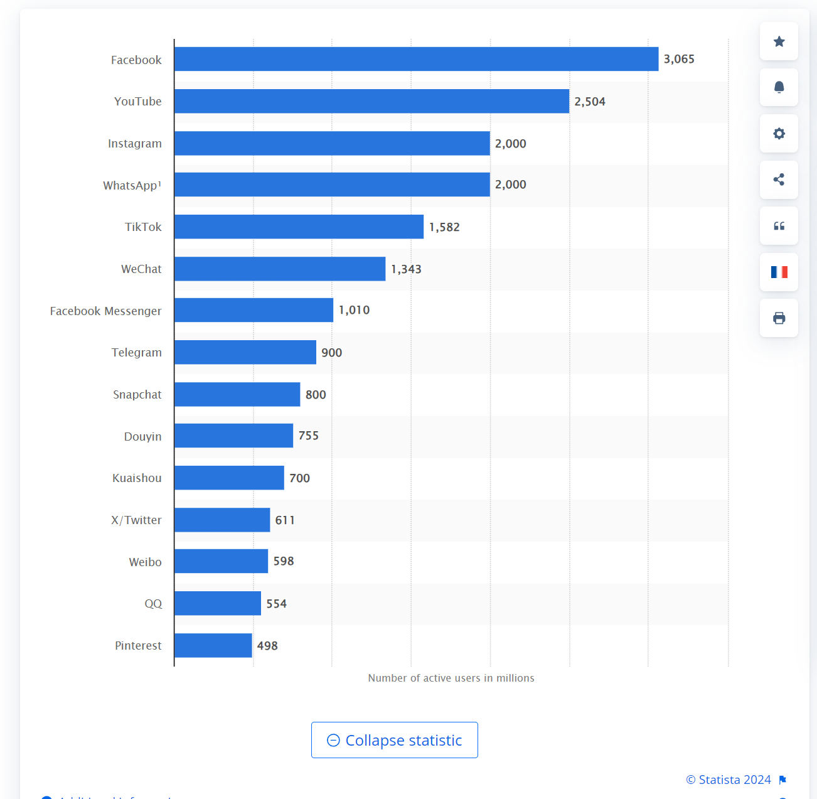Open the bell notification alert icon
This screenshot has width=817, height=799.
[779, 87]
